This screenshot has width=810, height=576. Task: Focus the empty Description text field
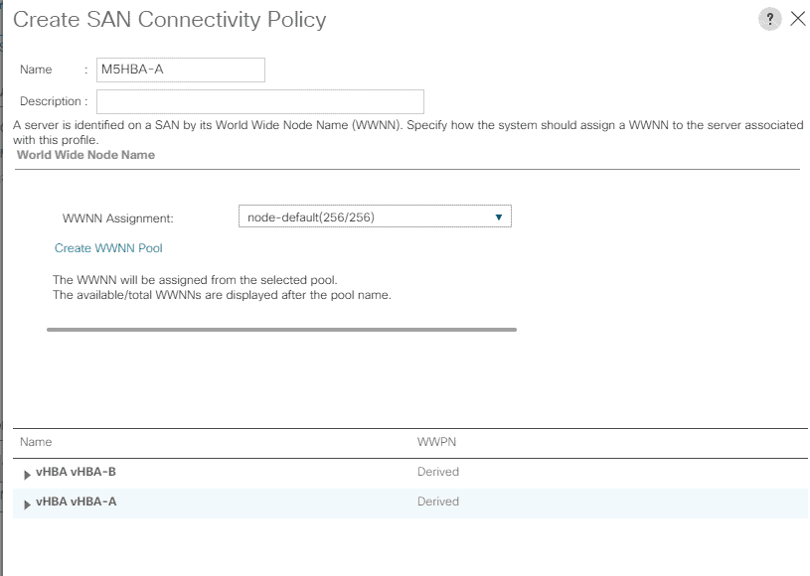(260, 101)
